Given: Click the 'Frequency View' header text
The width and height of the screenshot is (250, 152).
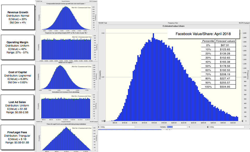Looking at the screenshot, I should click(x=173, y=23).
